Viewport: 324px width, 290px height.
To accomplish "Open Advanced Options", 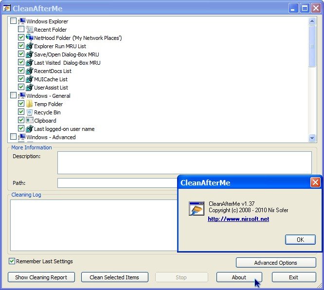I will pyautogui.click(x=276, y=263).
